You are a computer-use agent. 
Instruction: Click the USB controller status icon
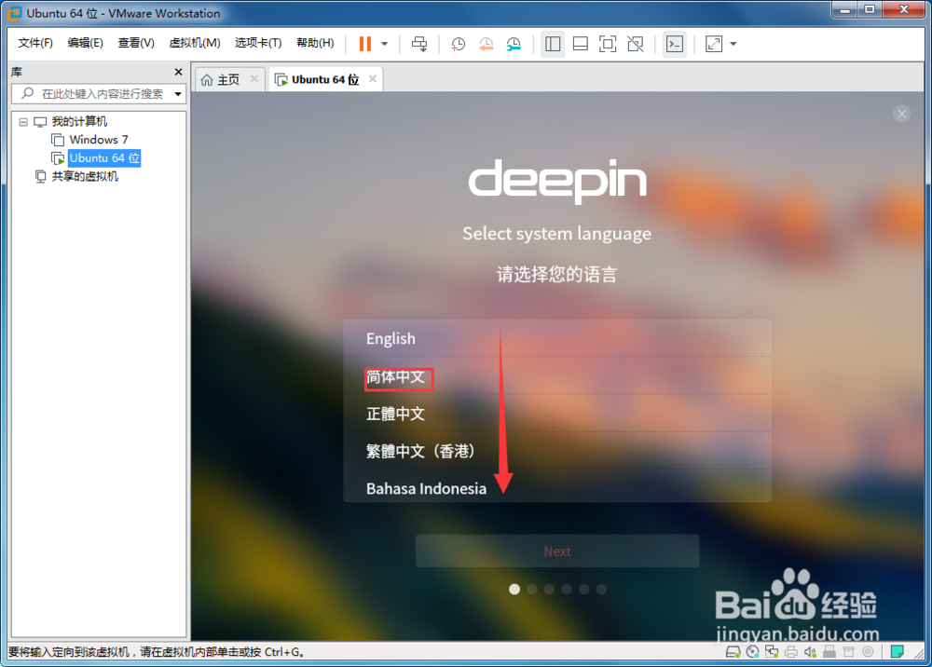point(829,652)
